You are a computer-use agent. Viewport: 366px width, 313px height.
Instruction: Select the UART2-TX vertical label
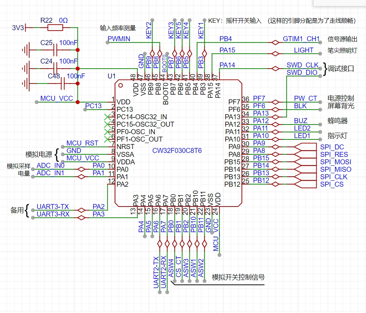pos(156,272)
